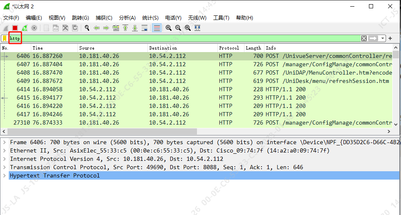
Task: Expand the Ethernet II details
Action: tap(4, 150)
